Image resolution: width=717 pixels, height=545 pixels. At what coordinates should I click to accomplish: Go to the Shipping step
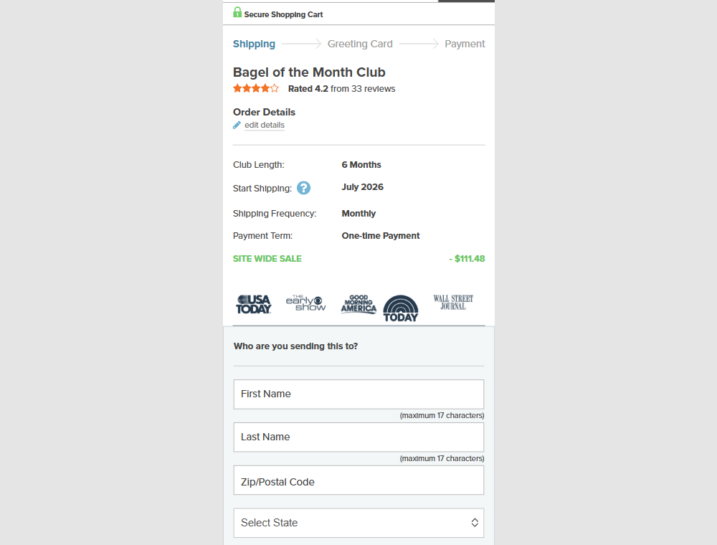(255, 44)
